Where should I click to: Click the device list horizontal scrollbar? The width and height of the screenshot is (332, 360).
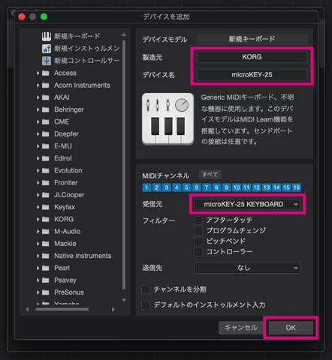tap(62, 310)
